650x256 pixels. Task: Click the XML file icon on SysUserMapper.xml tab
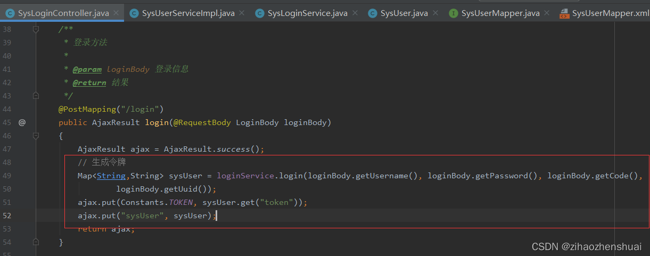point(564,13)
